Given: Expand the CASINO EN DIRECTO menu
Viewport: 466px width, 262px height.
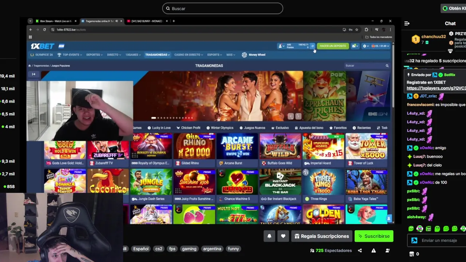Looking at the screenshot, I should tap(189, 55).
